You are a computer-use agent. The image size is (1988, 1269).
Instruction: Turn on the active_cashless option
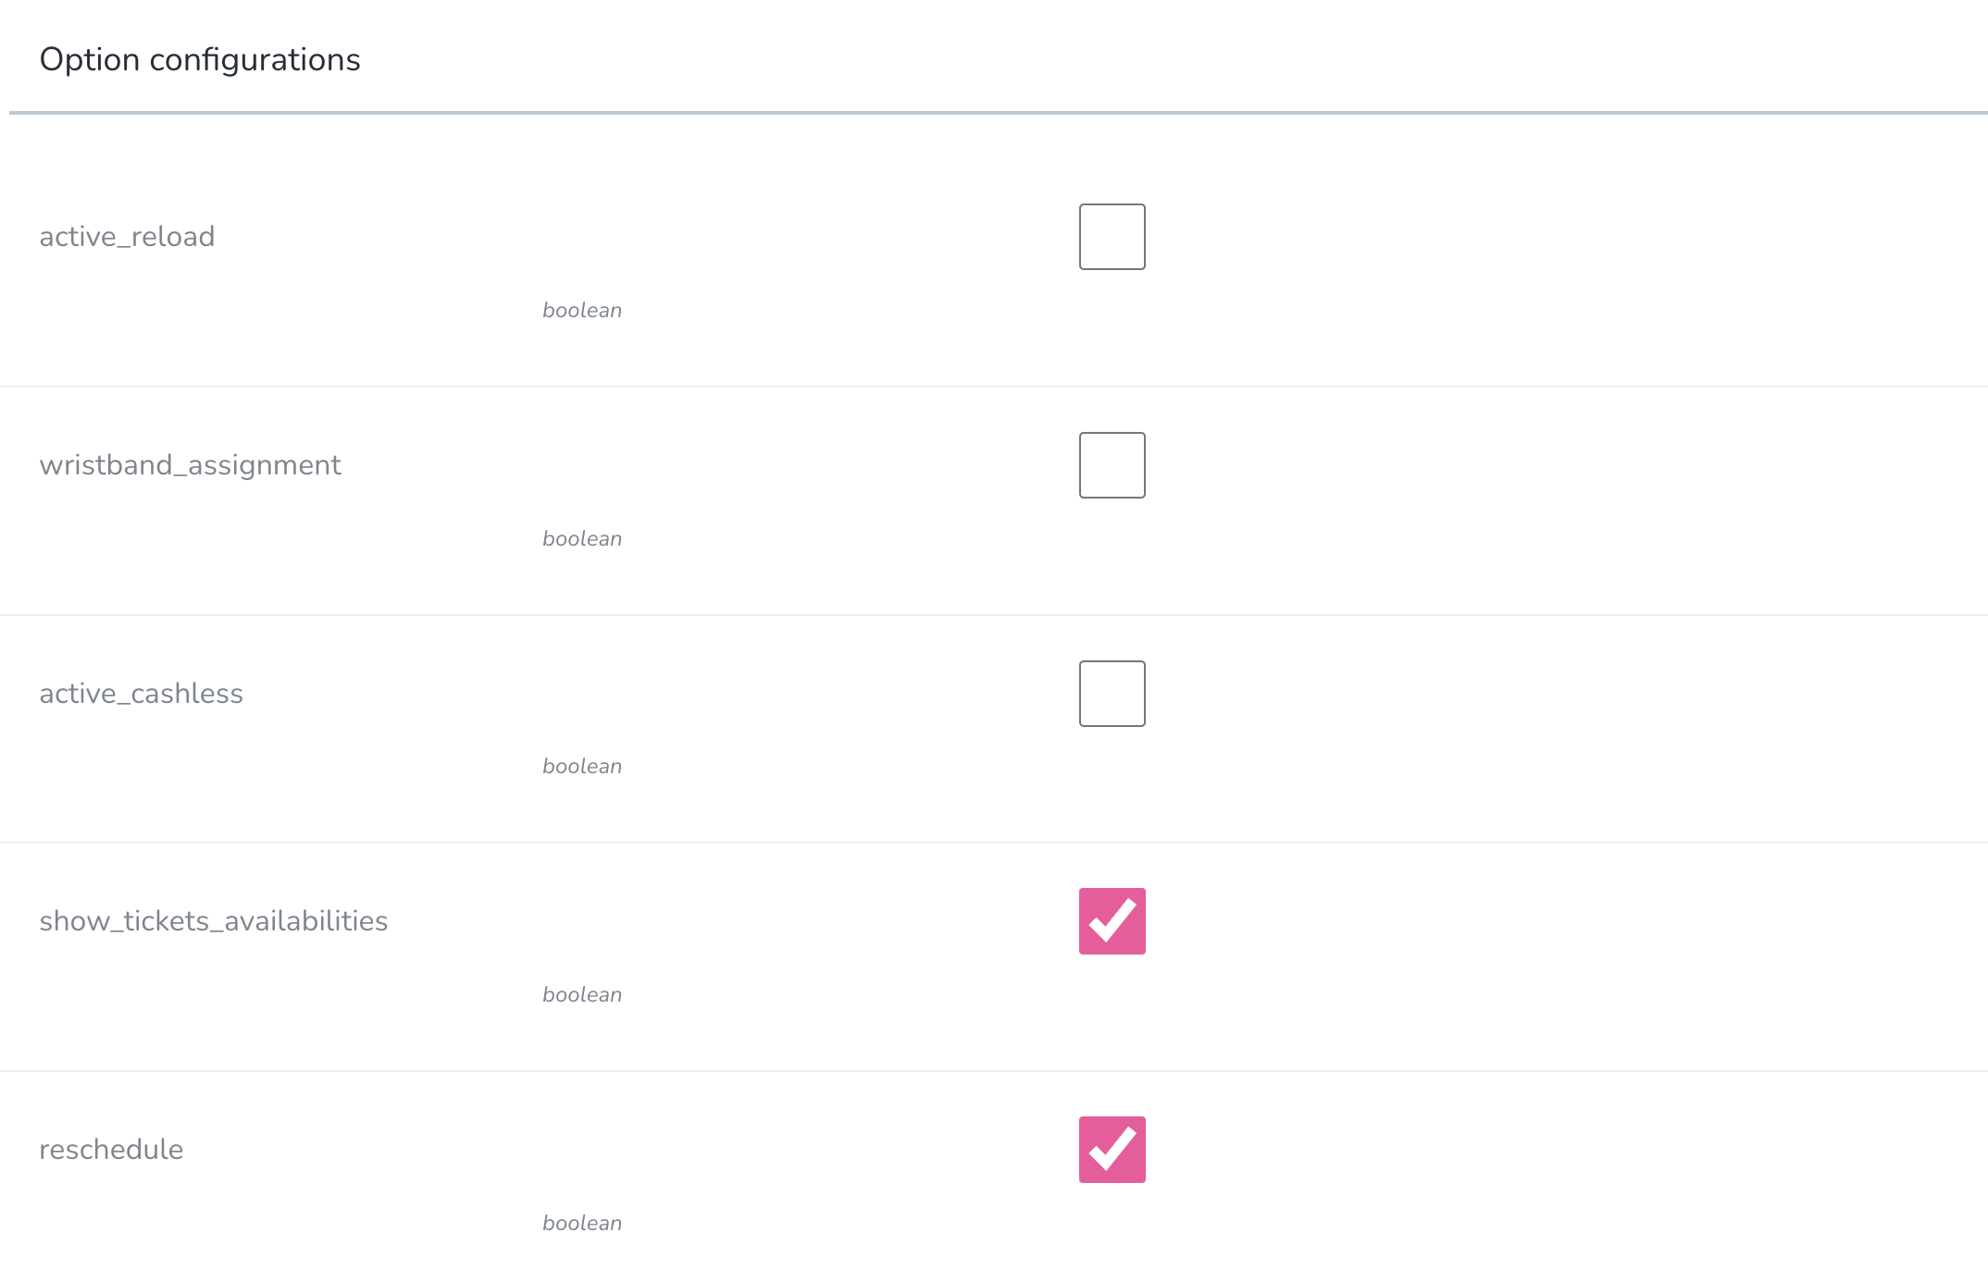click(x=1112, y=694)
